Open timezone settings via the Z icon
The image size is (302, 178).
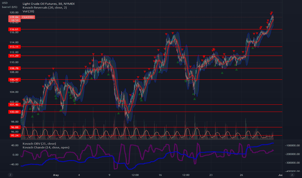10,175
